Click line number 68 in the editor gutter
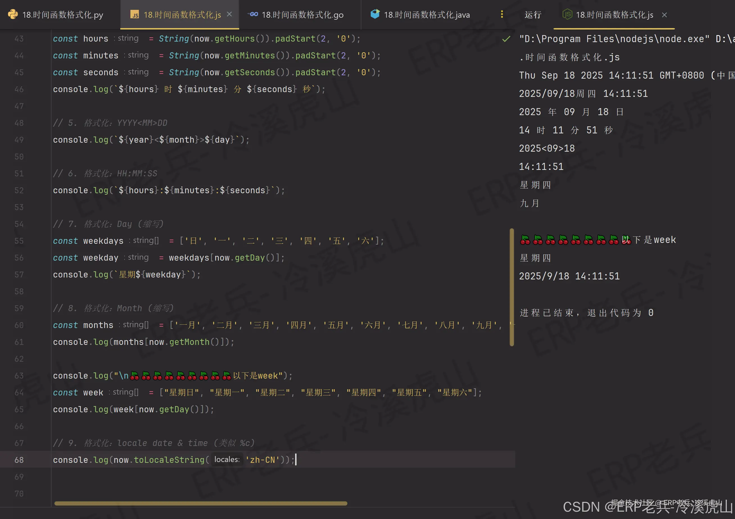This screenshot has height=519, width=735. (19, 459)
